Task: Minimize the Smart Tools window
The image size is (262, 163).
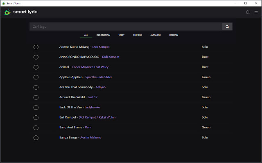Action: [x=235, y=3]
